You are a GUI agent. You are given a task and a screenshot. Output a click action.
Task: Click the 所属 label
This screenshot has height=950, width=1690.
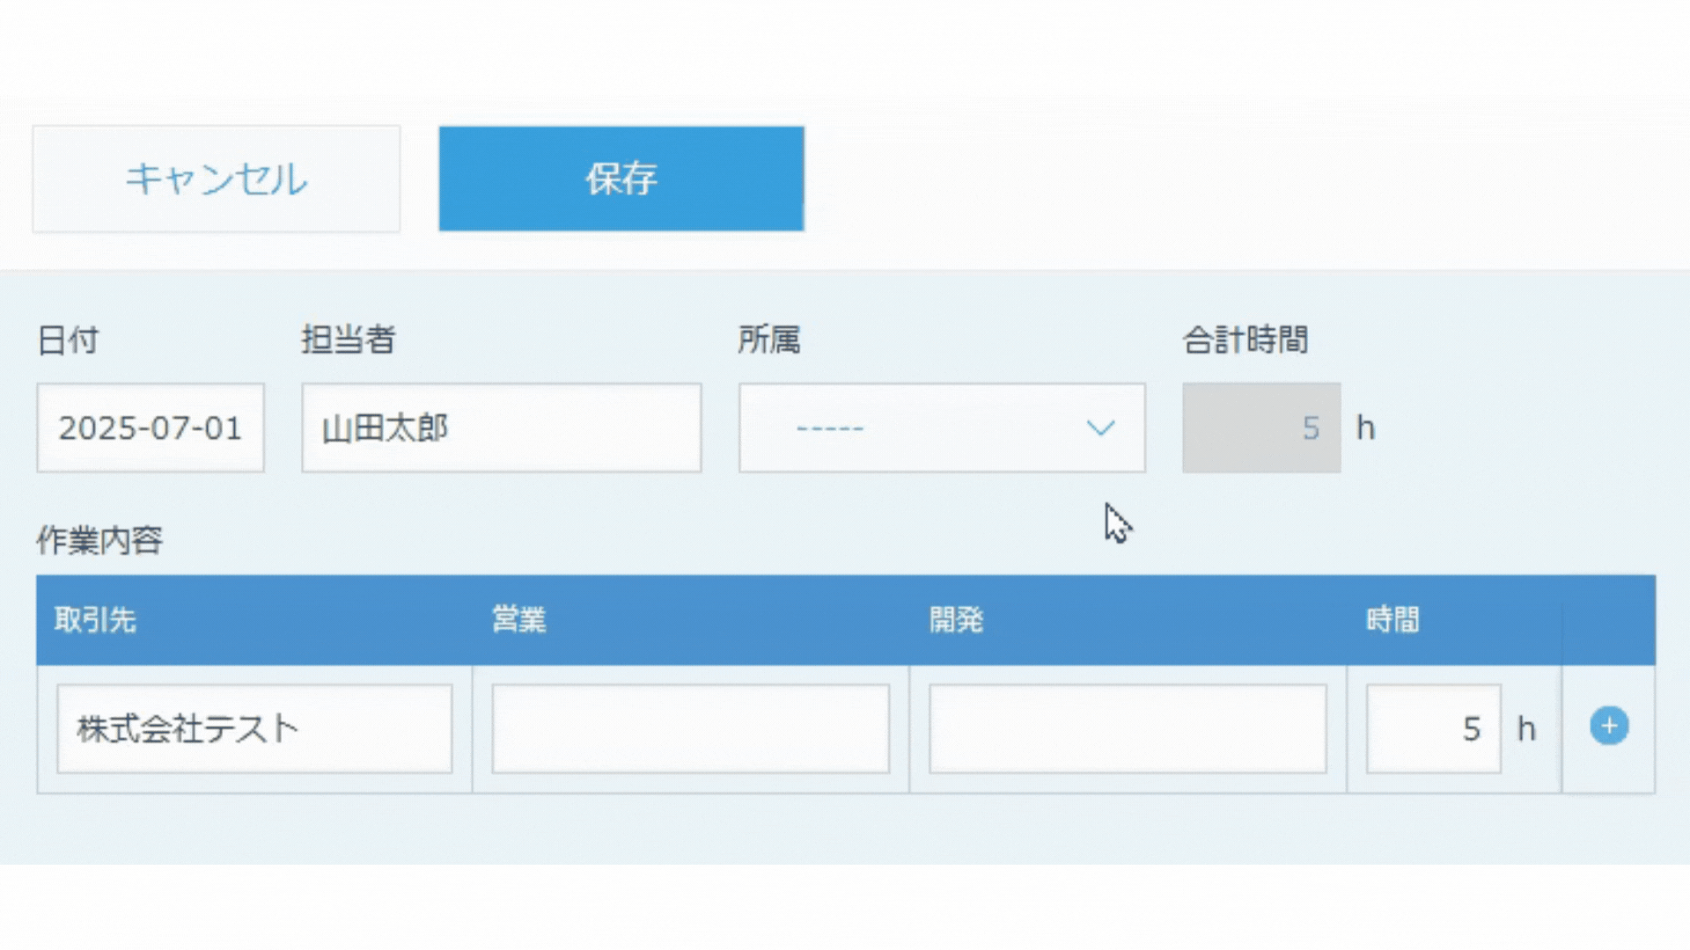point(769,340)
